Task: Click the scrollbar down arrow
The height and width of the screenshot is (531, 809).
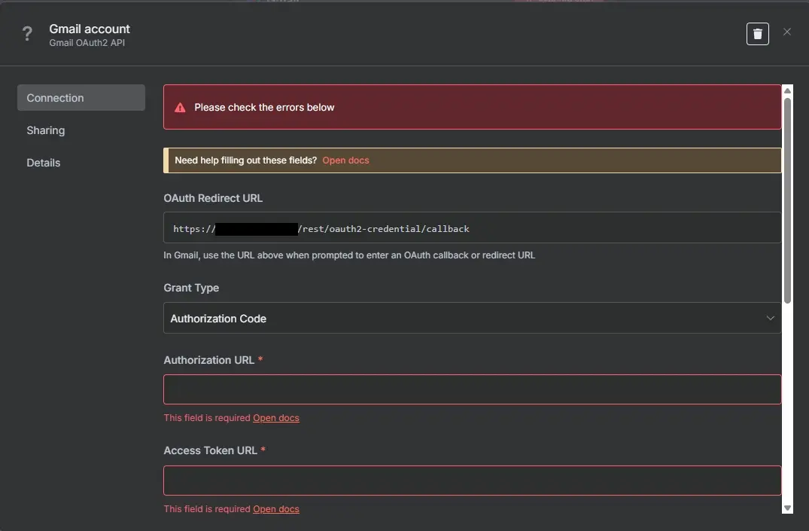Action: [788, 508]
